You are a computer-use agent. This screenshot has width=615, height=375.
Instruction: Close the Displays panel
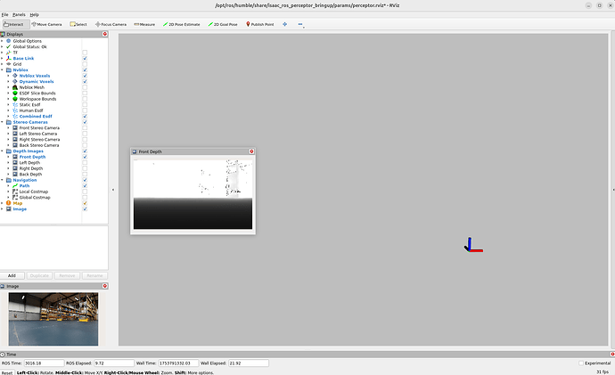(104, 34)
